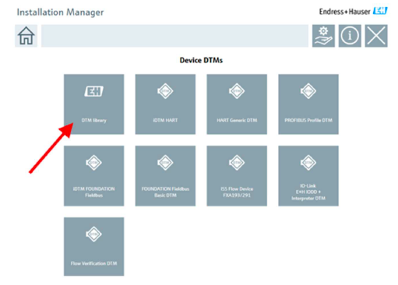Select iDTM FOUNDATION Fieldbus tile
This screenshot has width=398, height=285.
94,176
